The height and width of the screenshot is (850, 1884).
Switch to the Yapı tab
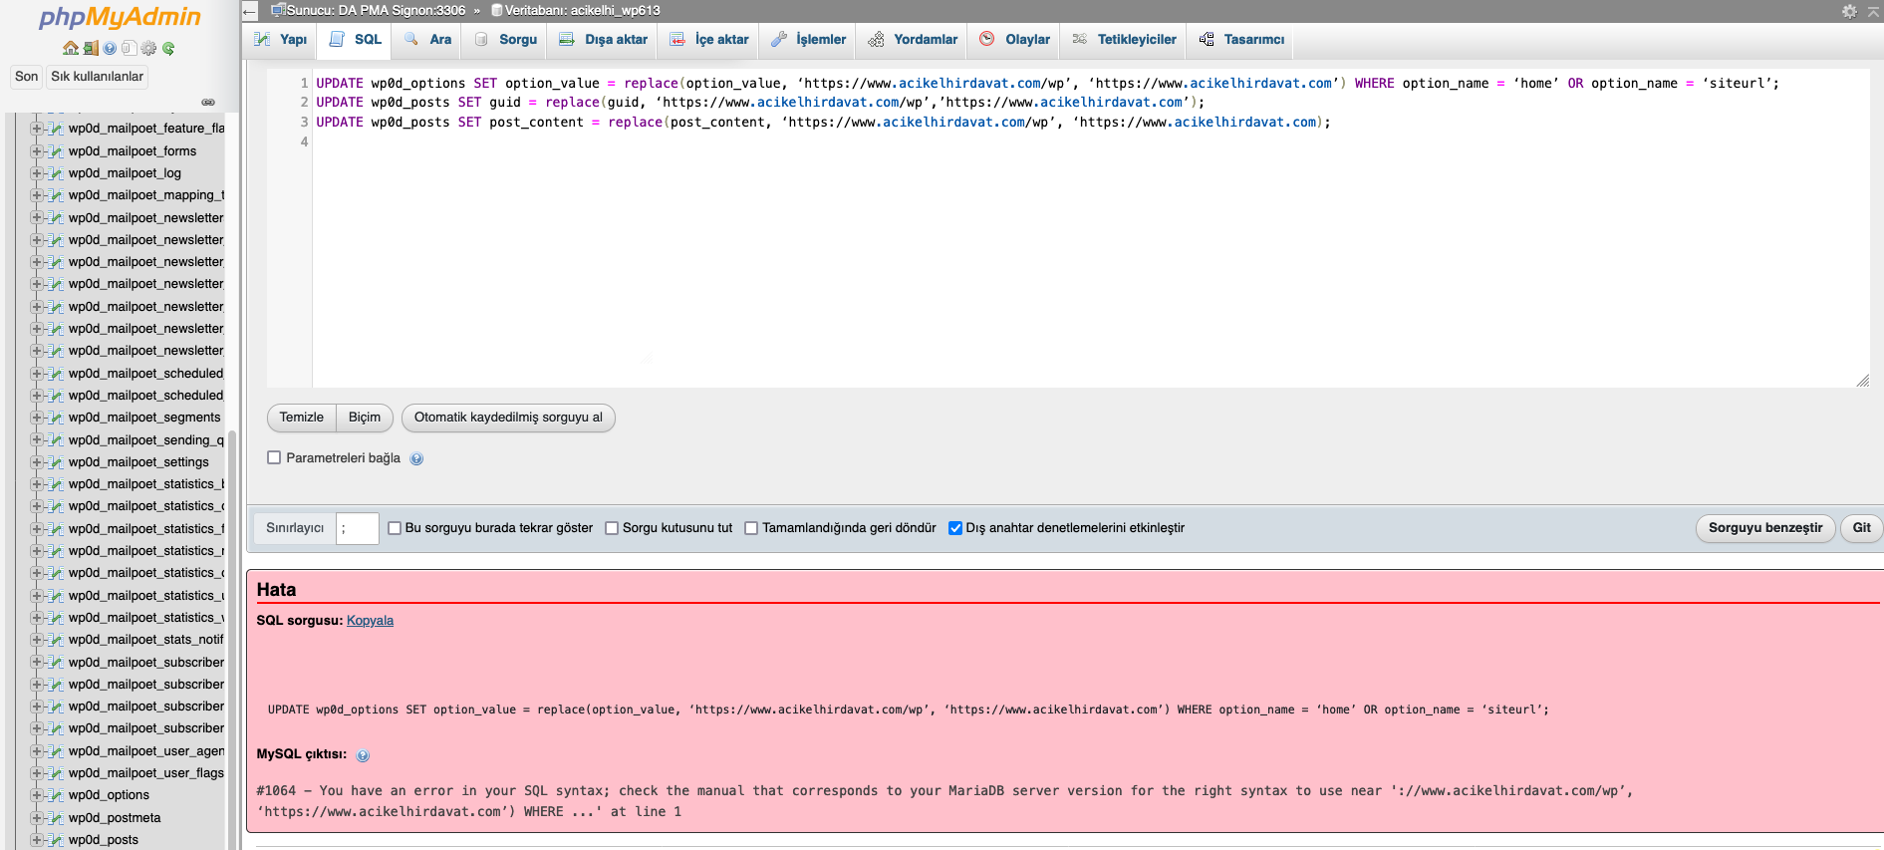pos(280,40)
